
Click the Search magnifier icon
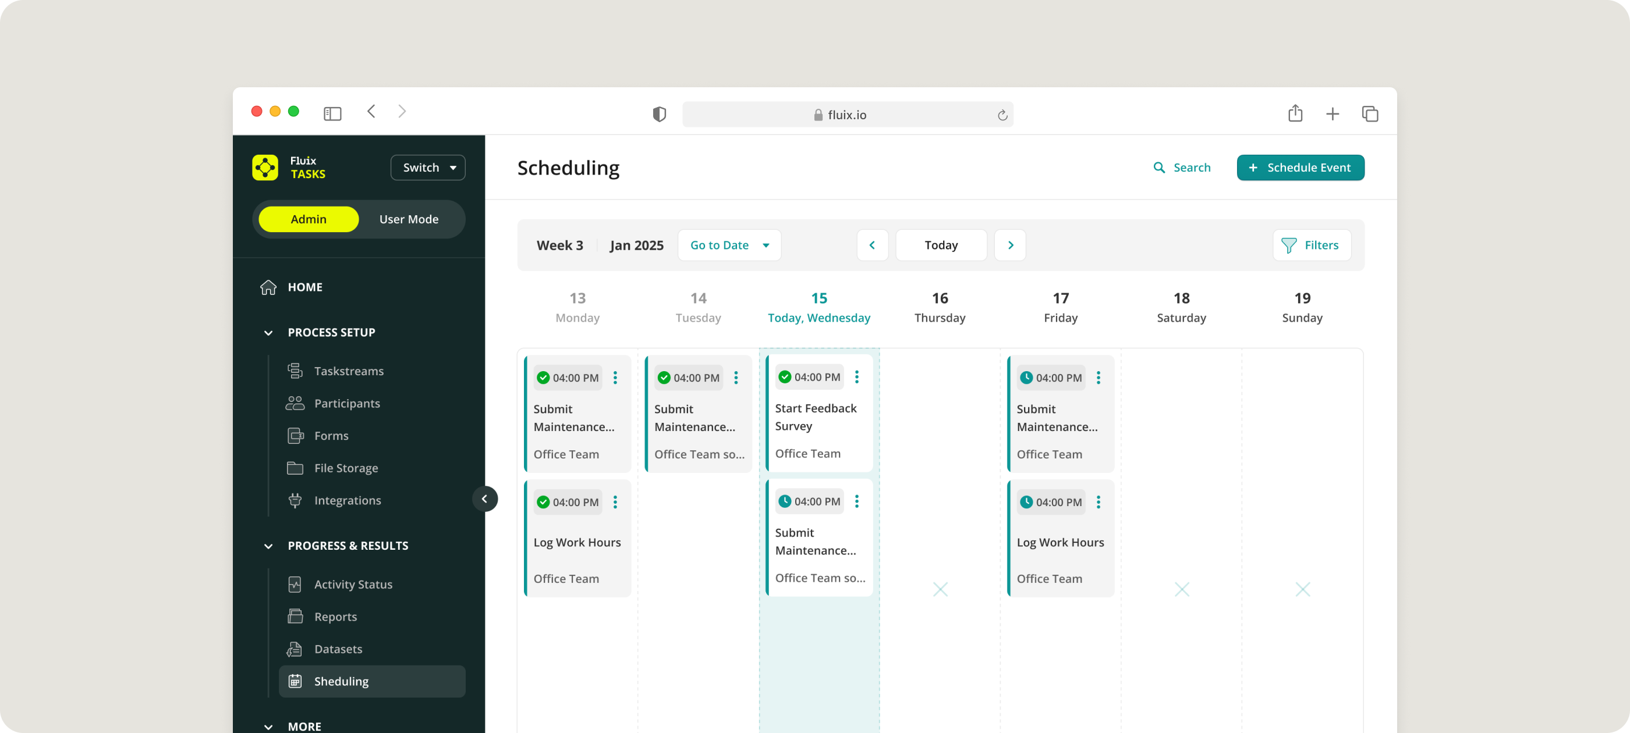(1158, 168)
